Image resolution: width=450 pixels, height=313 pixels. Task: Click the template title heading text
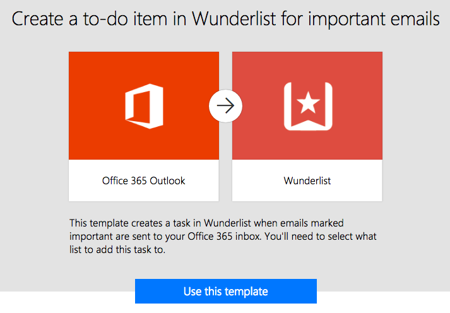(225, 20)
